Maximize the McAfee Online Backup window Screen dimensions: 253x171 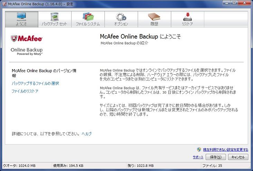pyautogui.click(x=234, y=3)
